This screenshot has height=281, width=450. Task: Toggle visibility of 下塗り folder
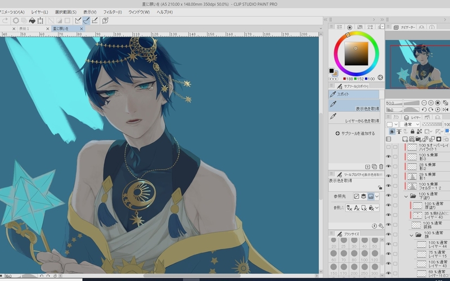point(389,196)
